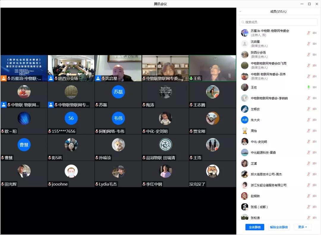Image resolution: width=321 pixels, height=235 pixels.
Task: Click camera icon for 陕西分会场 in list
Action: [315, 54]
